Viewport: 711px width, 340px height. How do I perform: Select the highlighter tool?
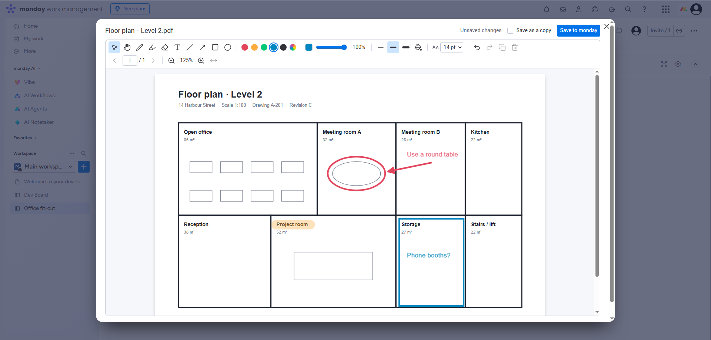152,47
